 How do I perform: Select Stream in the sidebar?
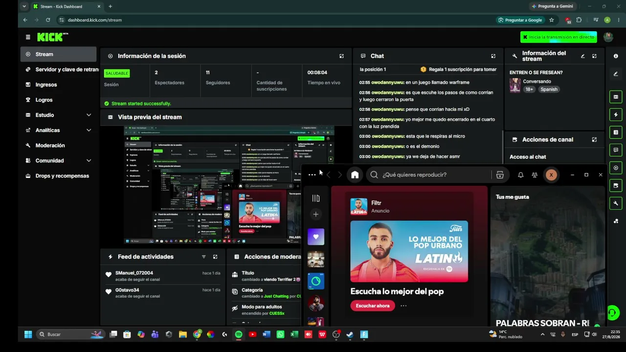[58, 54]
